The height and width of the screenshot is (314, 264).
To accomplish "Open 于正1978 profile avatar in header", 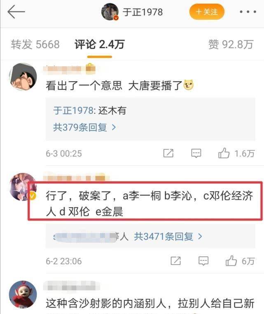I will click(110, 12).
